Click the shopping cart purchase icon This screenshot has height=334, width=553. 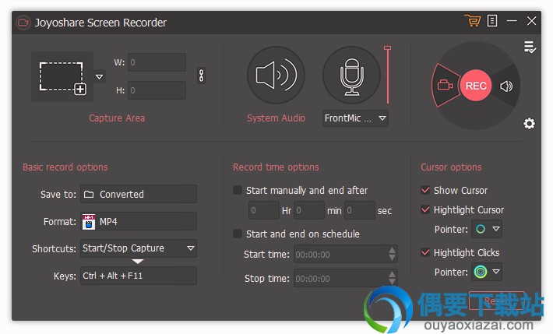pos(473,21)
